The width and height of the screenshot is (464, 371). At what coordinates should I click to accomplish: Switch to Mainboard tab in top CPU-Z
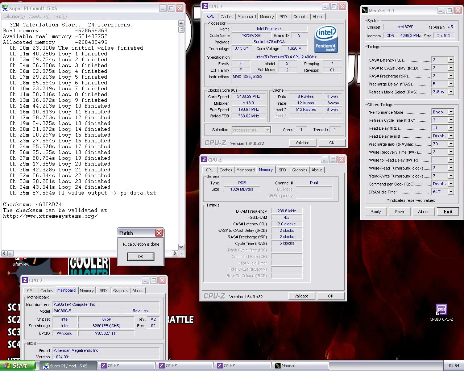(246, 17)
